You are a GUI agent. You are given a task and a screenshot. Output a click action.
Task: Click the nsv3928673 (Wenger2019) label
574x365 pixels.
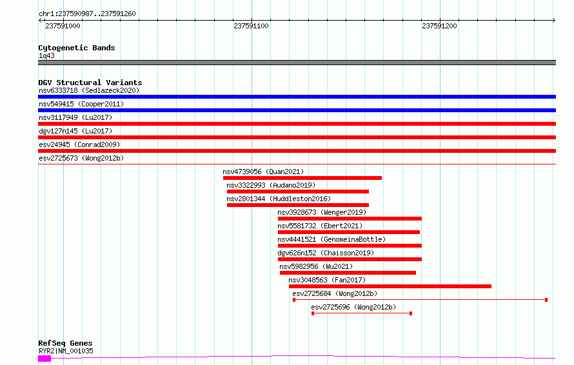click(322, 212)
